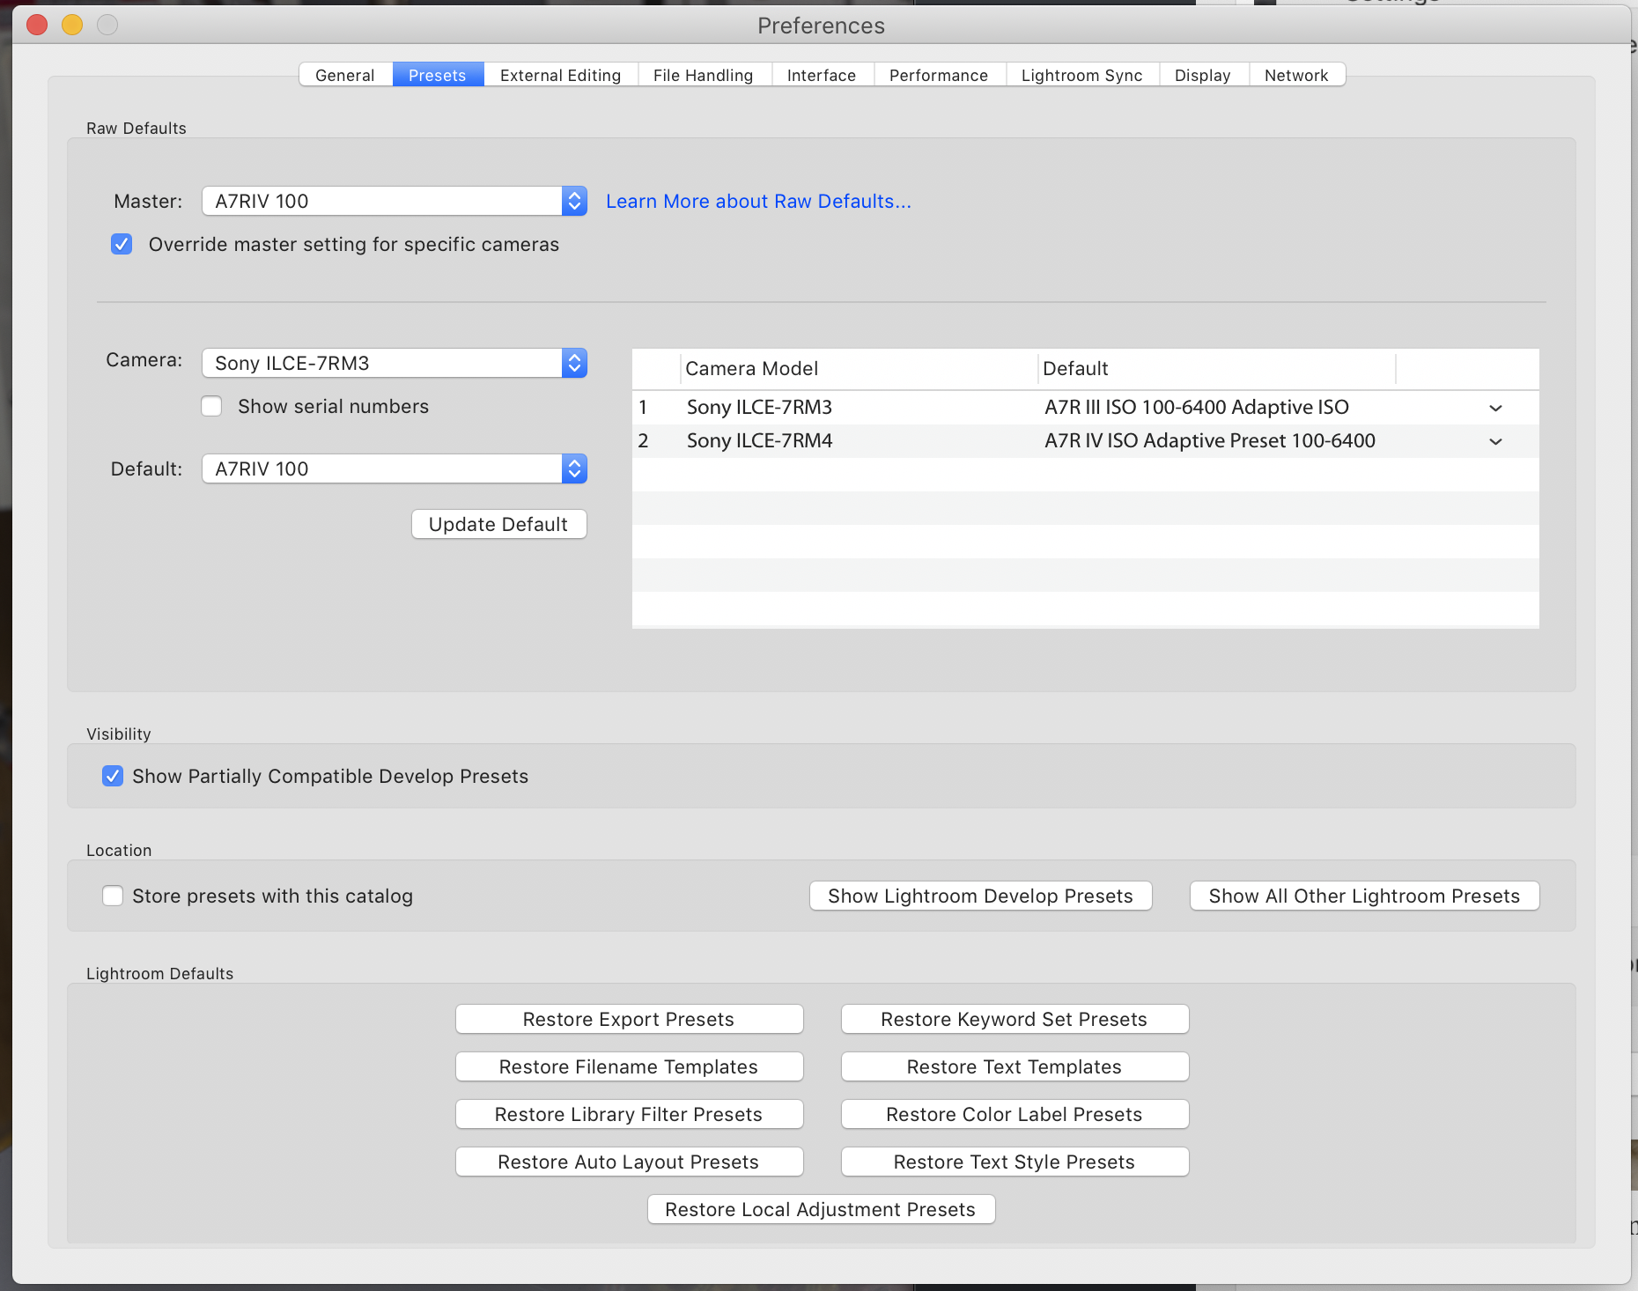Click Restore Auto Layout Presets
The width and height of the screenshot is (1638, 1291).
pyautogui.click(x=629, y=1162)
